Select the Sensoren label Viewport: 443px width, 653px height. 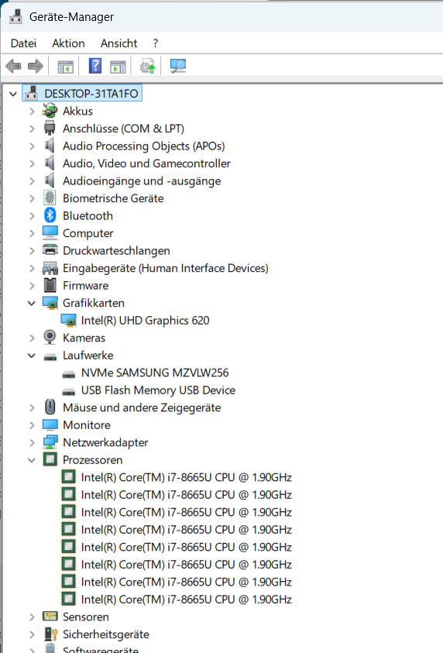click(85, 617)
